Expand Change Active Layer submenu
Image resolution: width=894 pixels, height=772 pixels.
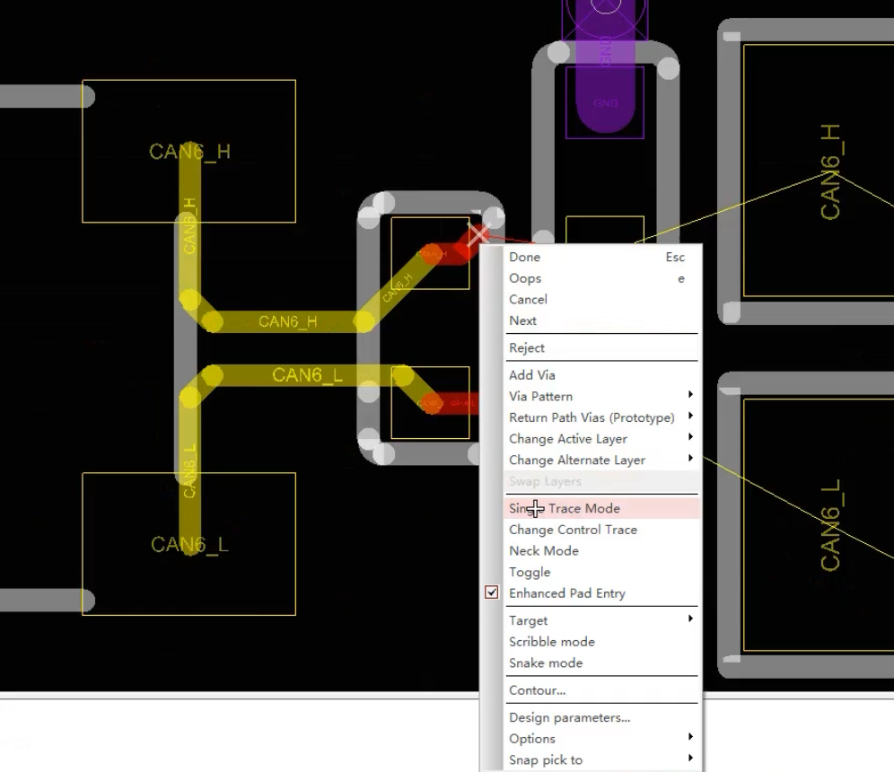[601, 438]
